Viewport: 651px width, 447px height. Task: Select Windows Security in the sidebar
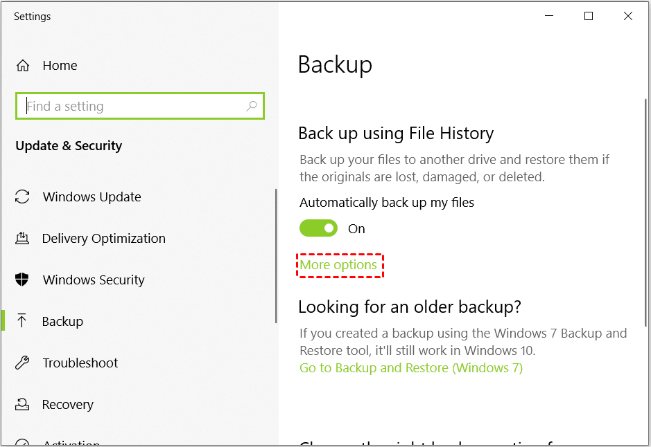94,280
